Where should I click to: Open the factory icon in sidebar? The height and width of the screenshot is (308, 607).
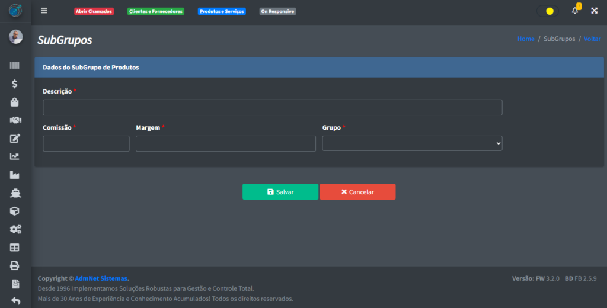pos(15,175)
